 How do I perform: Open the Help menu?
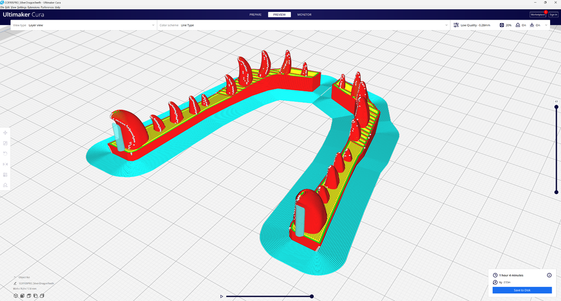pos(58,7)
